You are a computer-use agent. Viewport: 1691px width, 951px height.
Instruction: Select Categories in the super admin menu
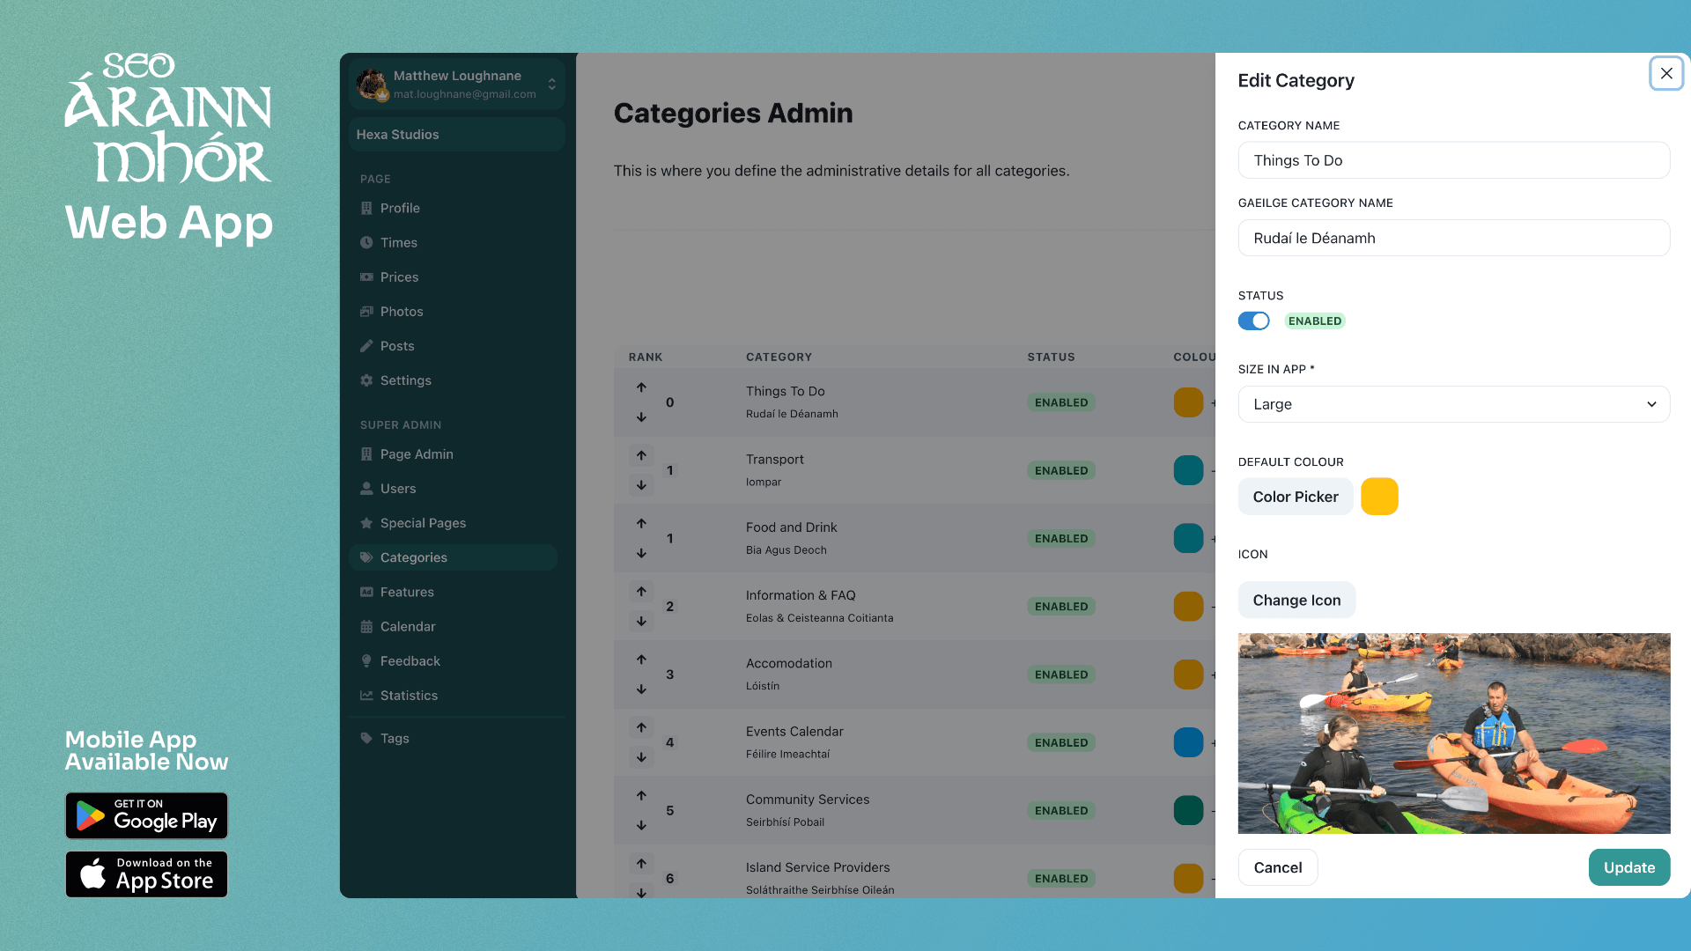click(413, 557)
